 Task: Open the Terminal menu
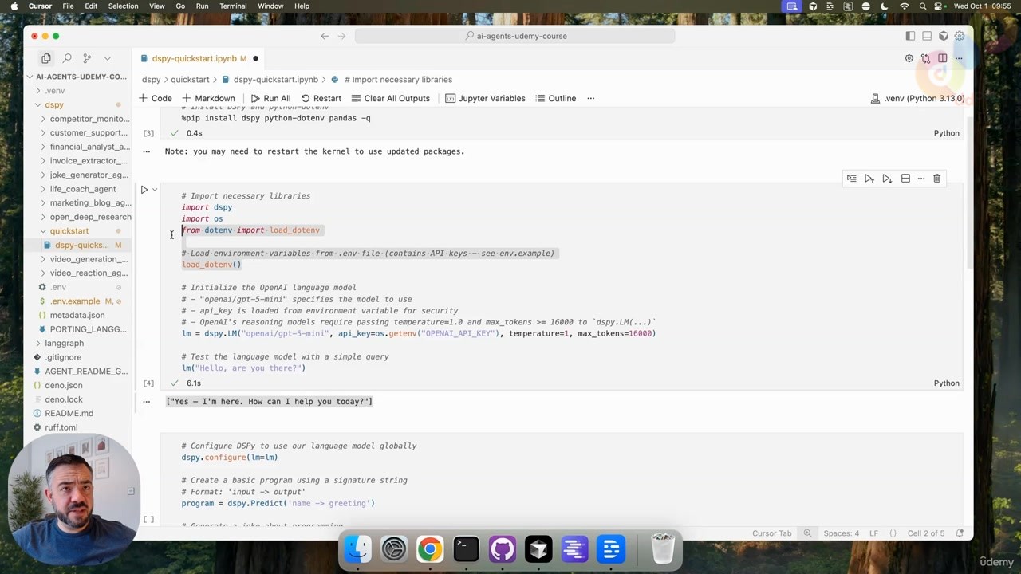coord(233,6)
